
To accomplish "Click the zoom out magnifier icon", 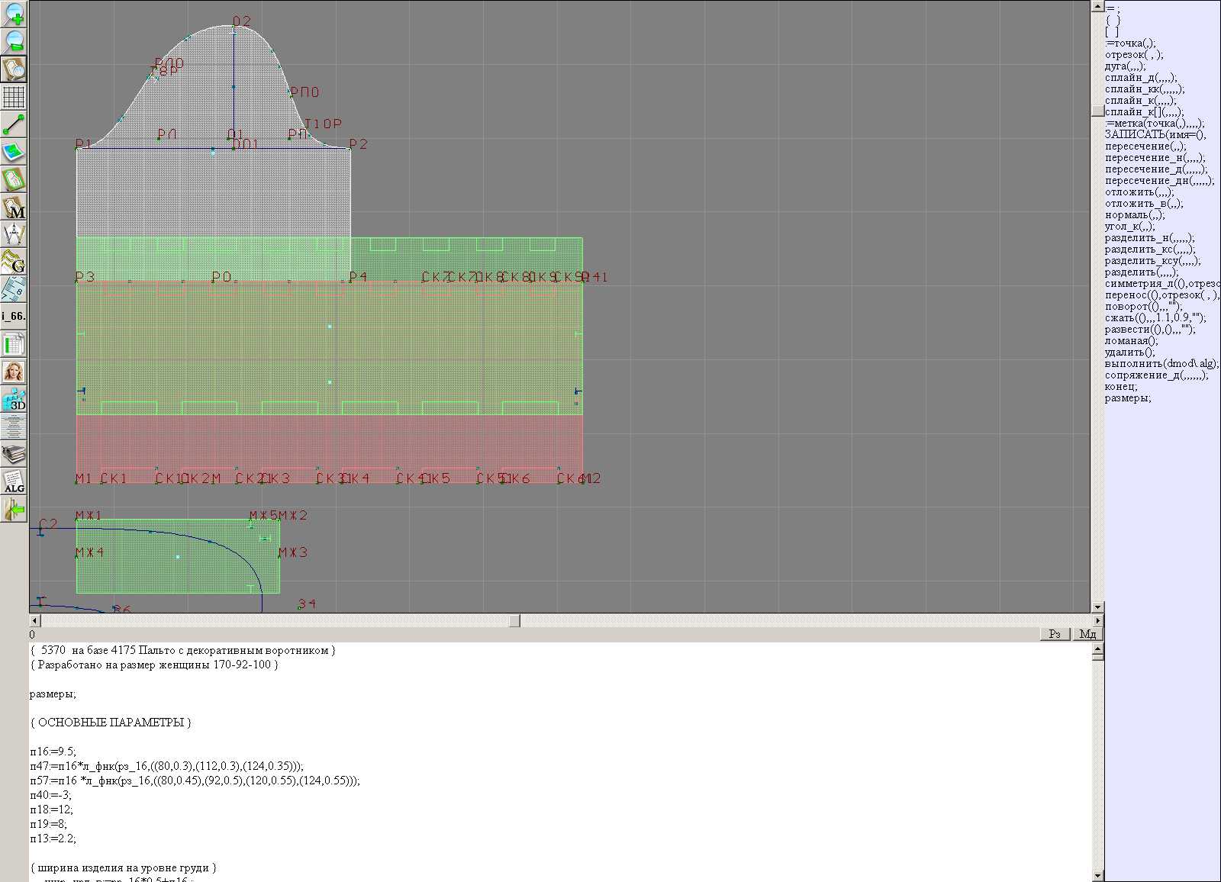I will point(14,41).
